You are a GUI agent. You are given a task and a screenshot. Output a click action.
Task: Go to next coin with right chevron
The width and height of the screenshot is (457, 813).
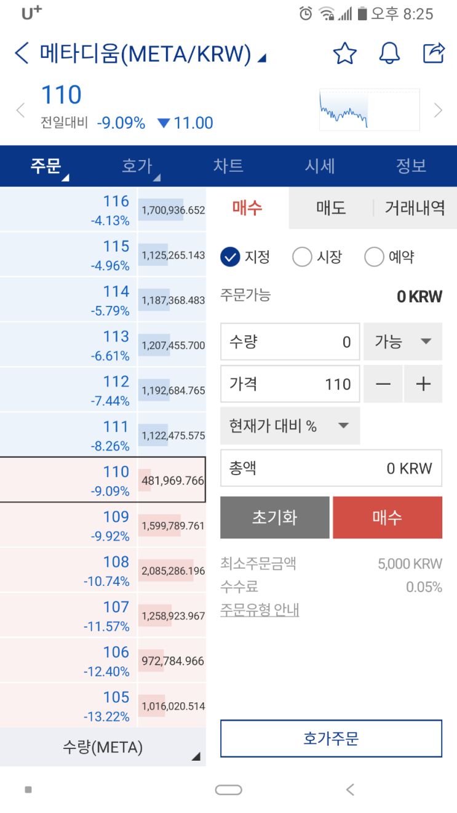point(438,110)
